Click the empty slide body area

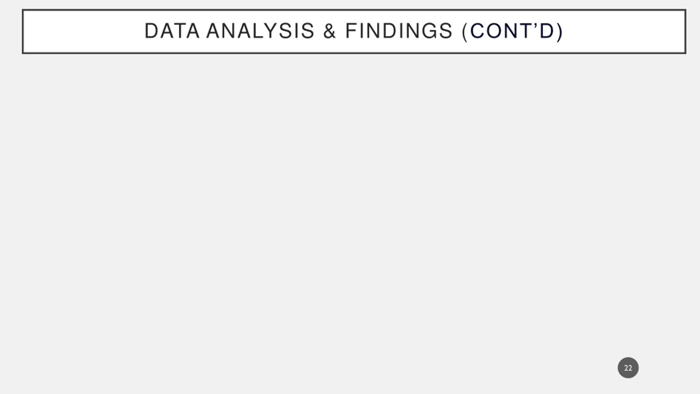coord(350,208)
